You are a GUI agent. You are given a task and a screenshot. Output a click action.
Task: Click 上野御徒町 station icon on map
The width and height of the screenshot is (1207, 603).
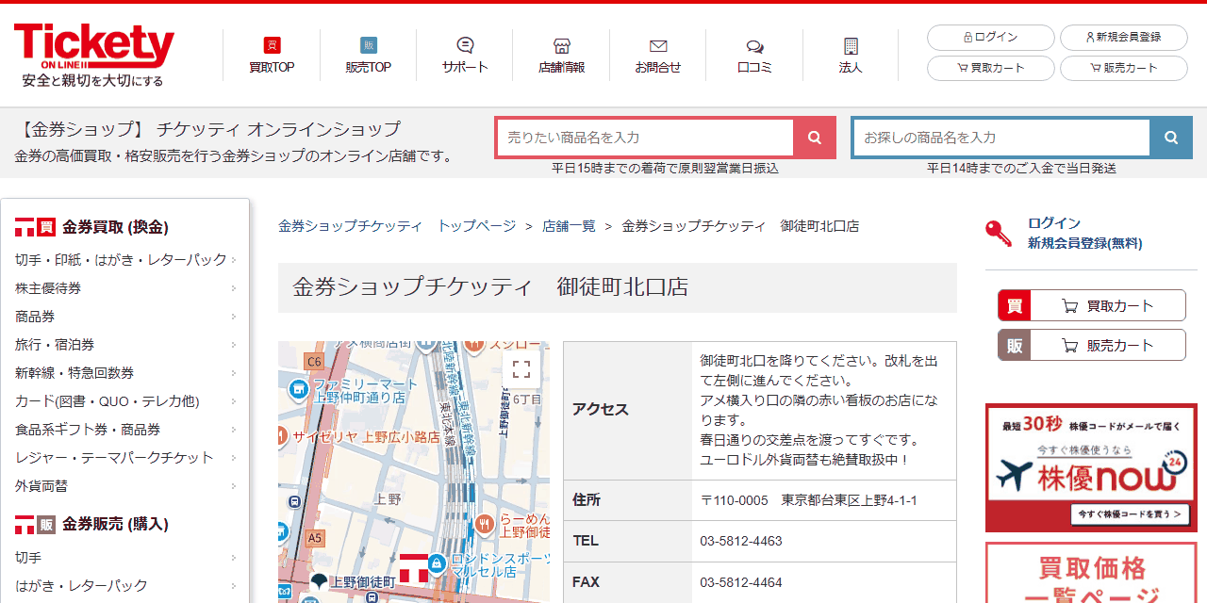coord(318,580)
